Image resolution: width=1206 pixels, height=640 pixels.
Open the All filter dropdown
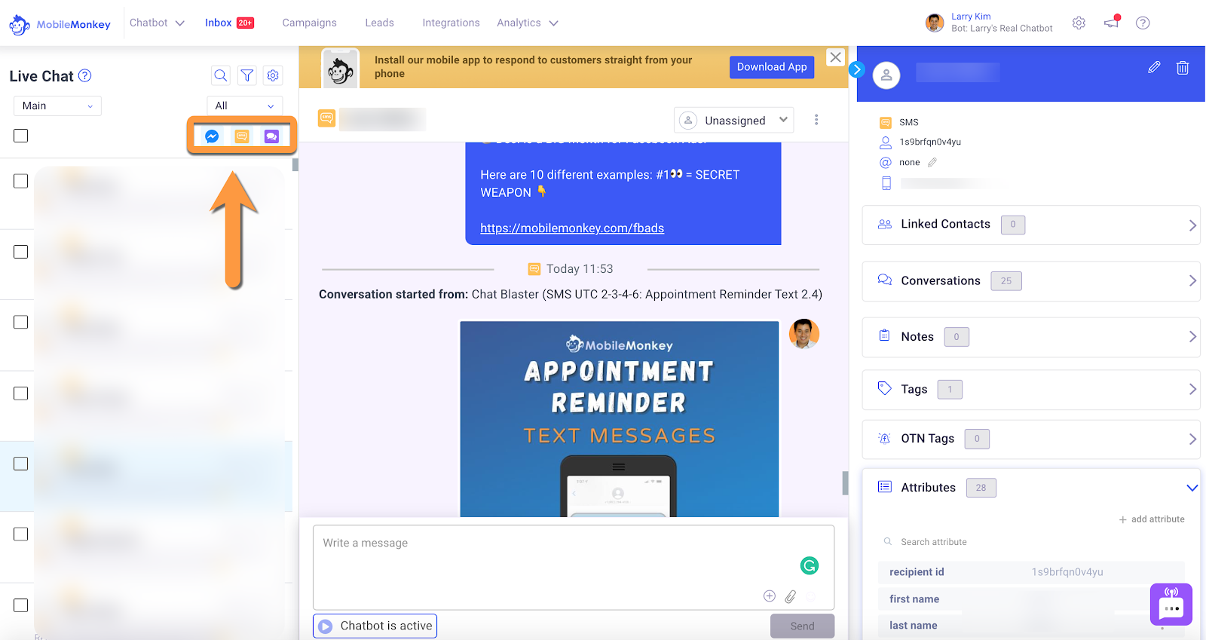245,106
